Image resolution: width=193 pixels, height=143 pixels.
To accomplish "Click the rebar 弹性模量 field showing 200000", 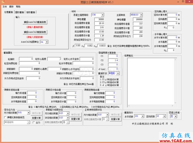I will [x=138, y=20].
